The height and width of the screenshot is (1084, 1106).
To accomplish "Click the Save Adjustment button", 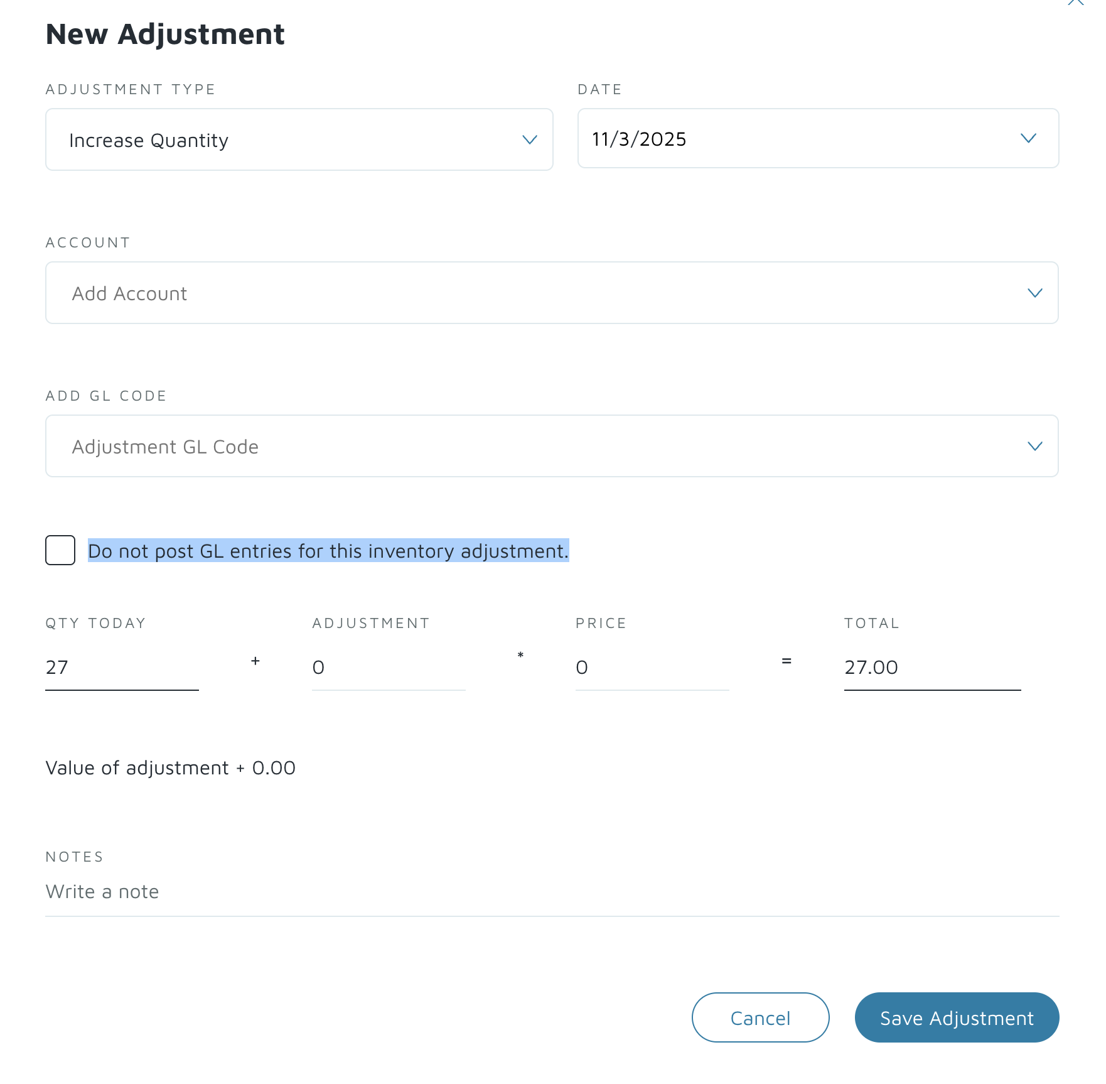I will pyautogui.click(x=957, y=1017).
